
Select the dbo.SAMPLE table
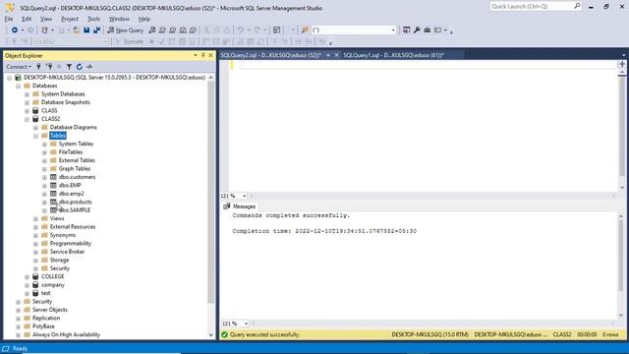(75, 209)
